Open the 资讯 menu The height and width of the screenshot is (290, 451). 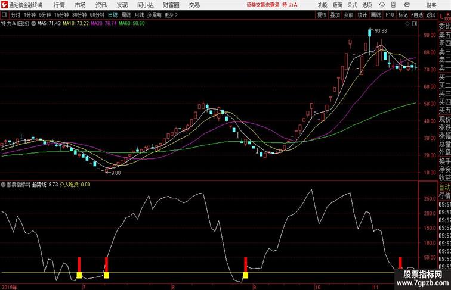click(x=101, y=5)
